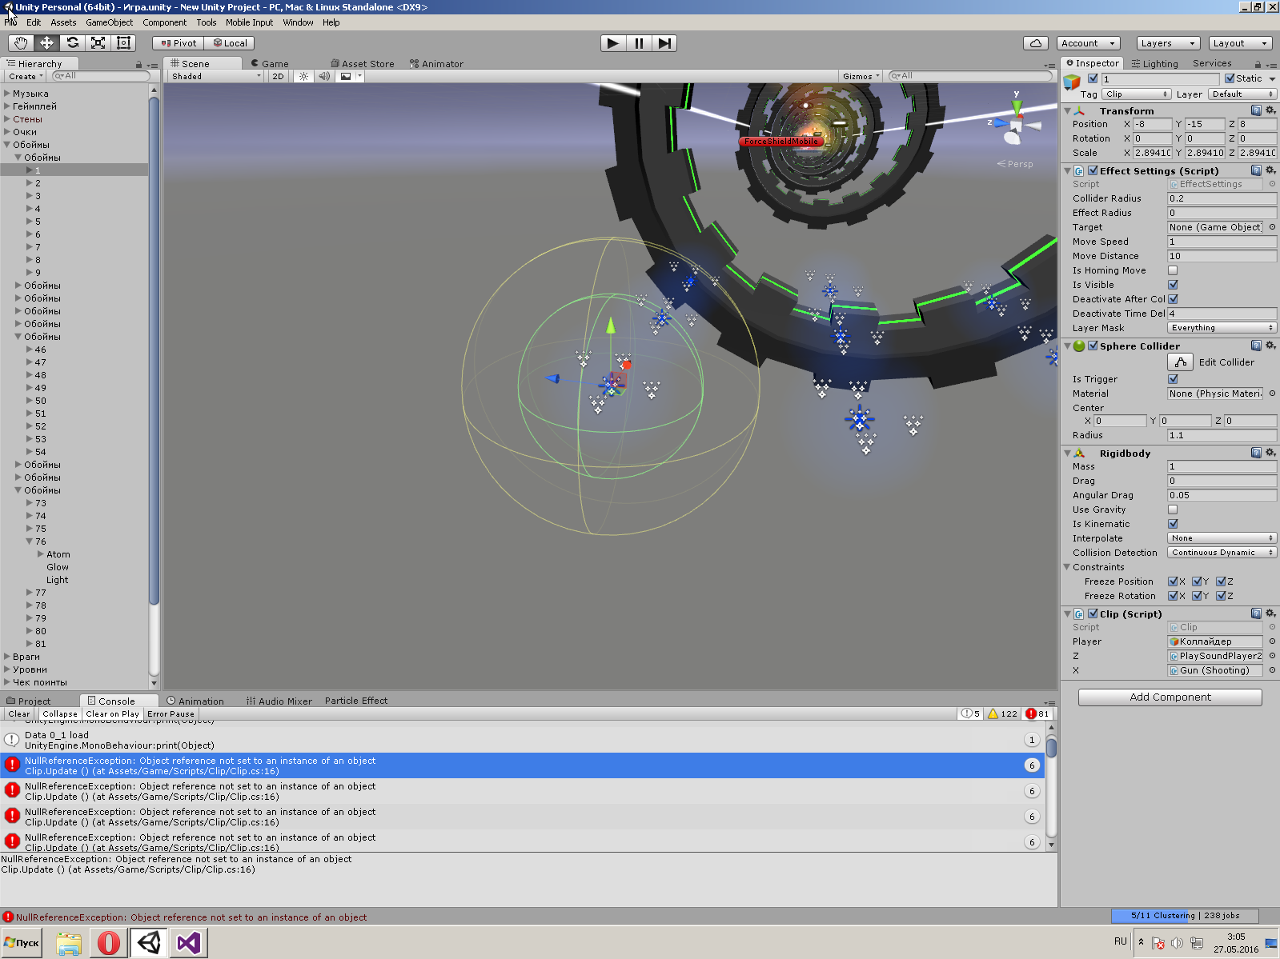The width and height of the screenshot is (1280, 959).
Task: Open cloud services icon
Action: (1036, 43)
